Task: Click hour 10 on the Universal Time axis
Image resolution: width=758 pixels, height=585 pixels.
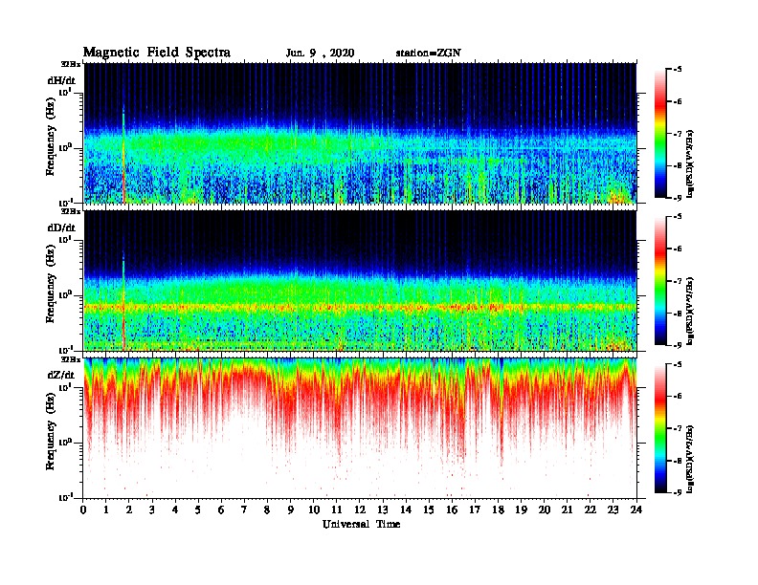Action: click(x=314, y=509)
